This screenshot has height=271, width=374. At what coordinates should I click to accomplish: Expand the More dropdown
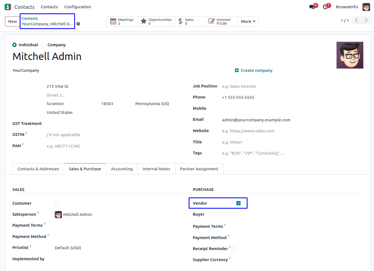point(248,21)
